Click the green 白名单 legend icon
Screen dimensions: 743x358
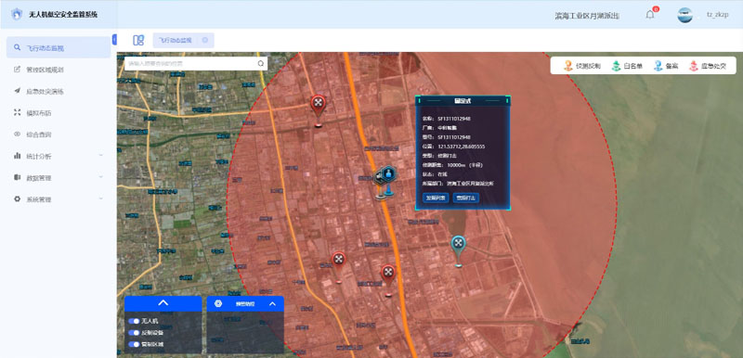616,66
